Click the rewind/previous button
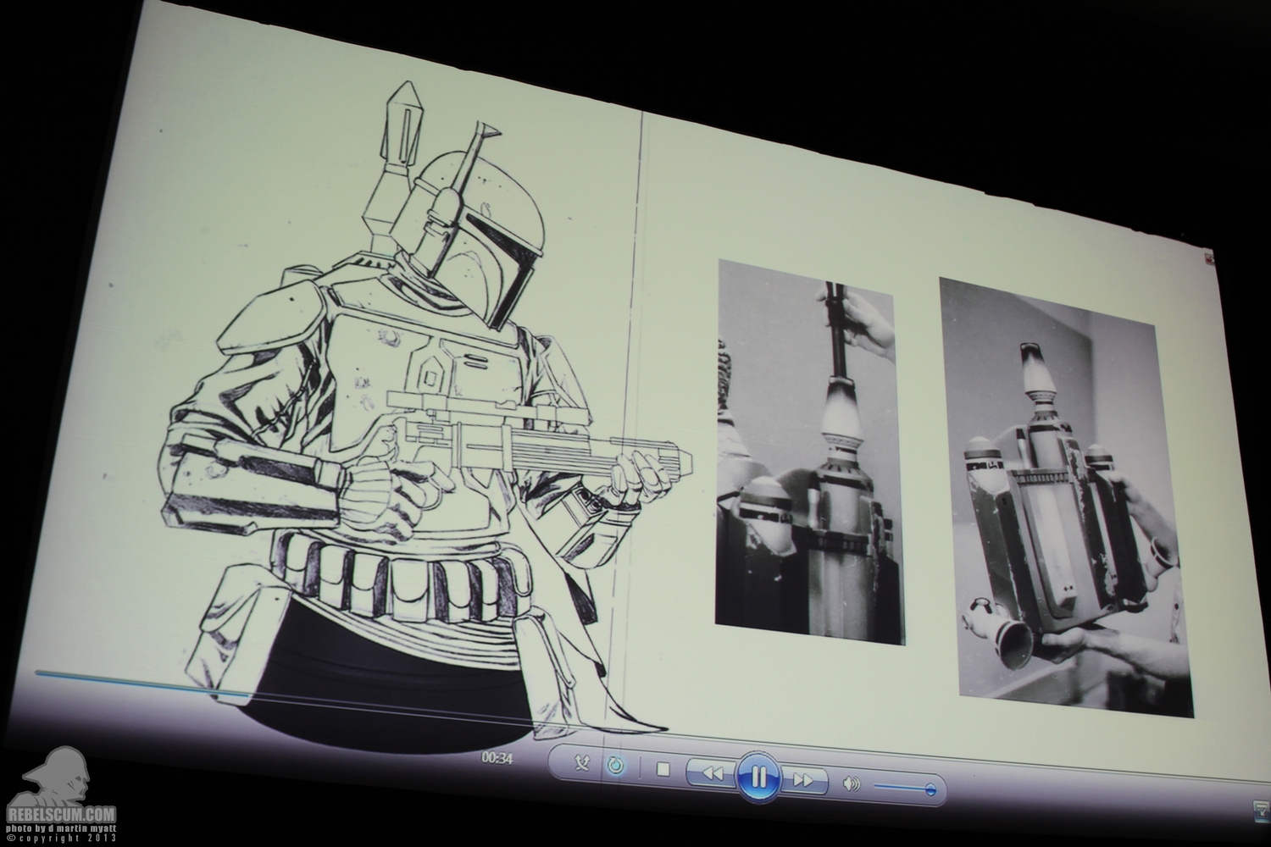 click(712, 773)
